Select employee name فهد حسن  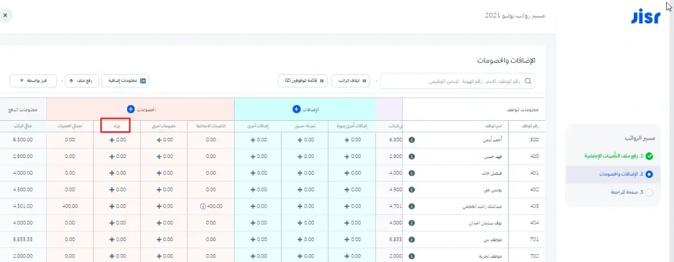click(494, 157)
